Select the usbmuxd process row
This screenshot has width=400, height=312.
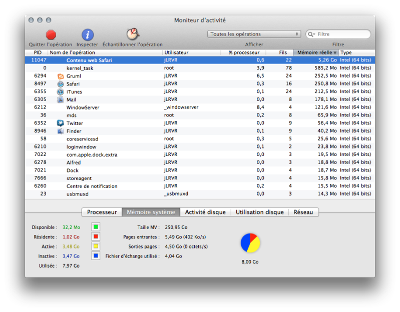(200, 194)
